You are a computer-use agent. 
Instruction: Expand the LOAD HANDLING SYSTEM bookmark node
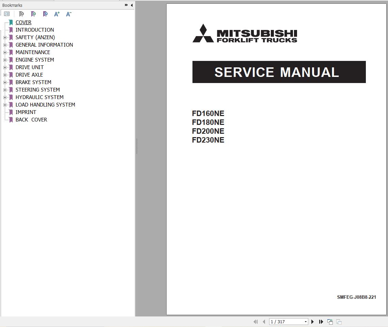point(5,105)
